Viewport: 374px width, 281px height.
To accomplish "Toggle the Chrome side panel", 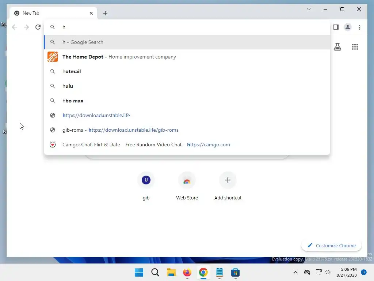I will (x=336, y=27).
